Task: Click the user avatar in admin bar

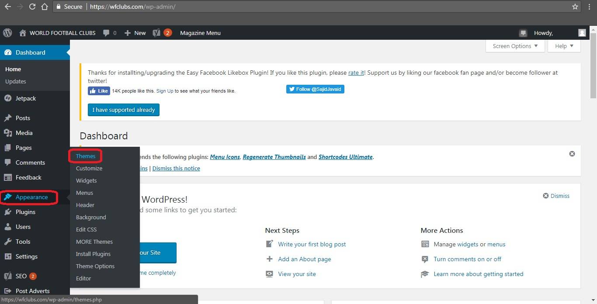Action: [582, 33]
